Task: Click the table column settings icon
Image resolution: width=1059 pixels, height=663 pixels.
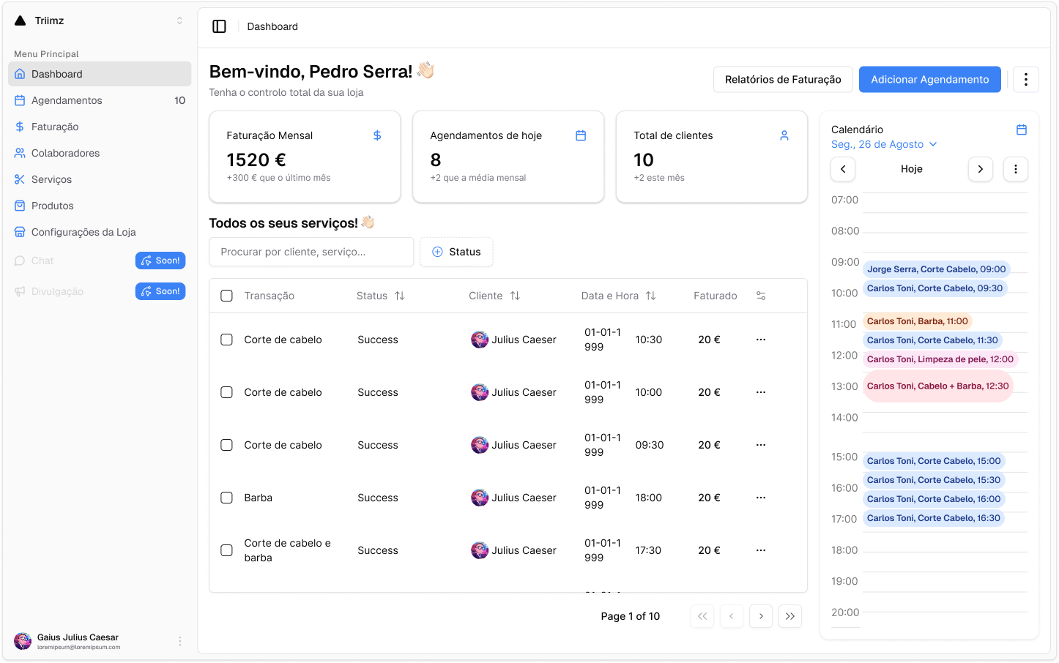Action: coord(761,296)
